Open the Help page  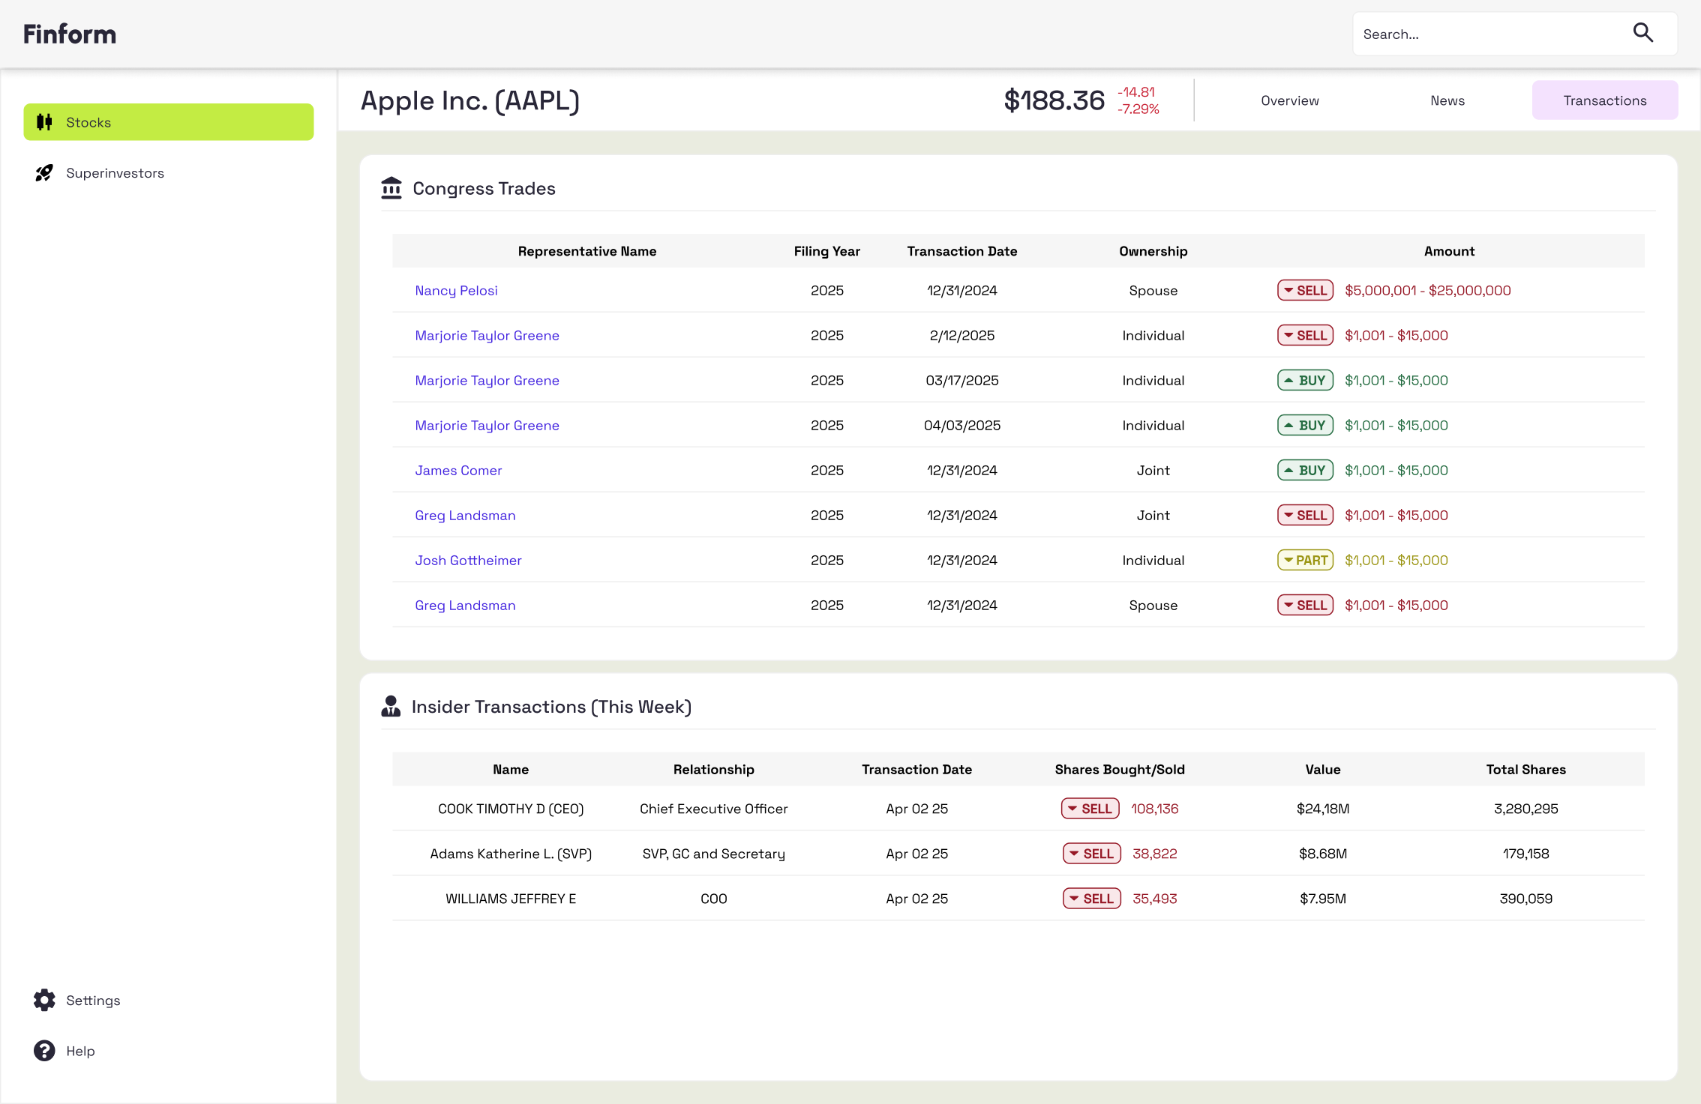coord(64,1051)
